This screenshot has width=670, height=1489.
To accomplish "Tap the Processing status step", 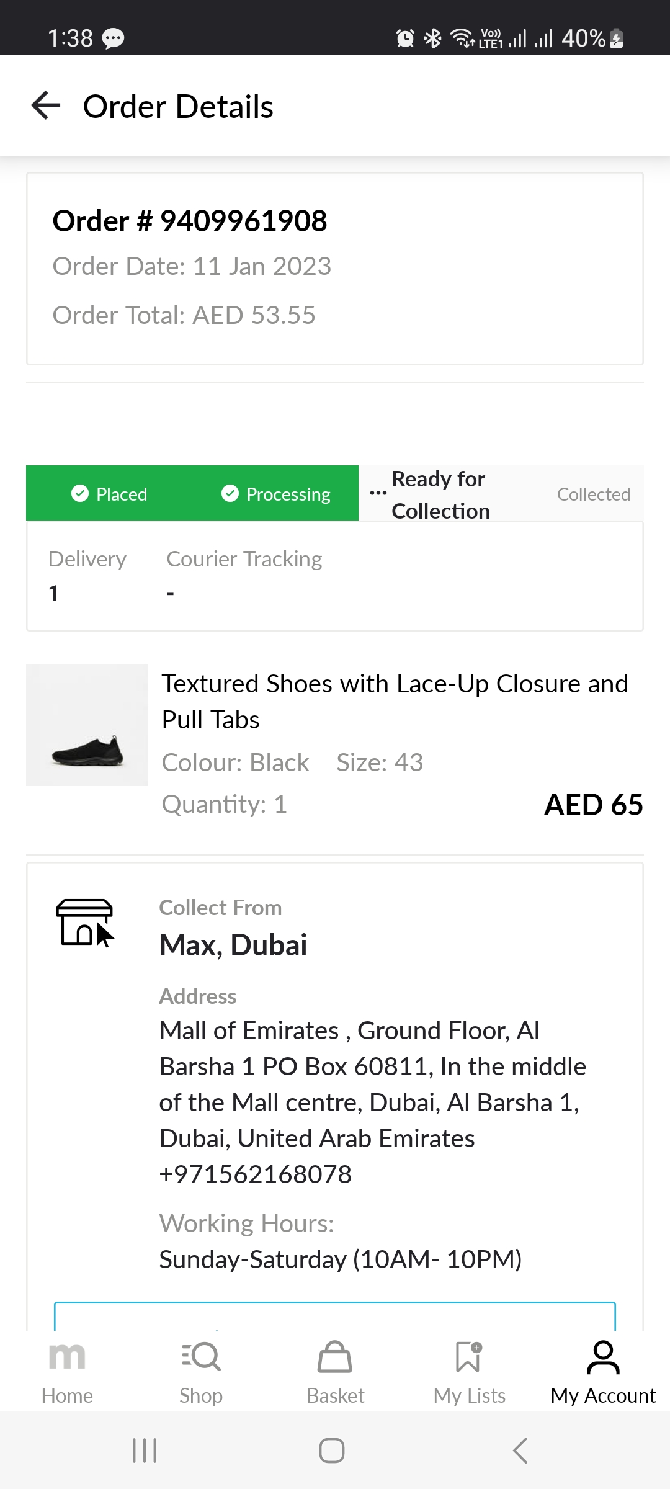I will [x=276, y=494].
